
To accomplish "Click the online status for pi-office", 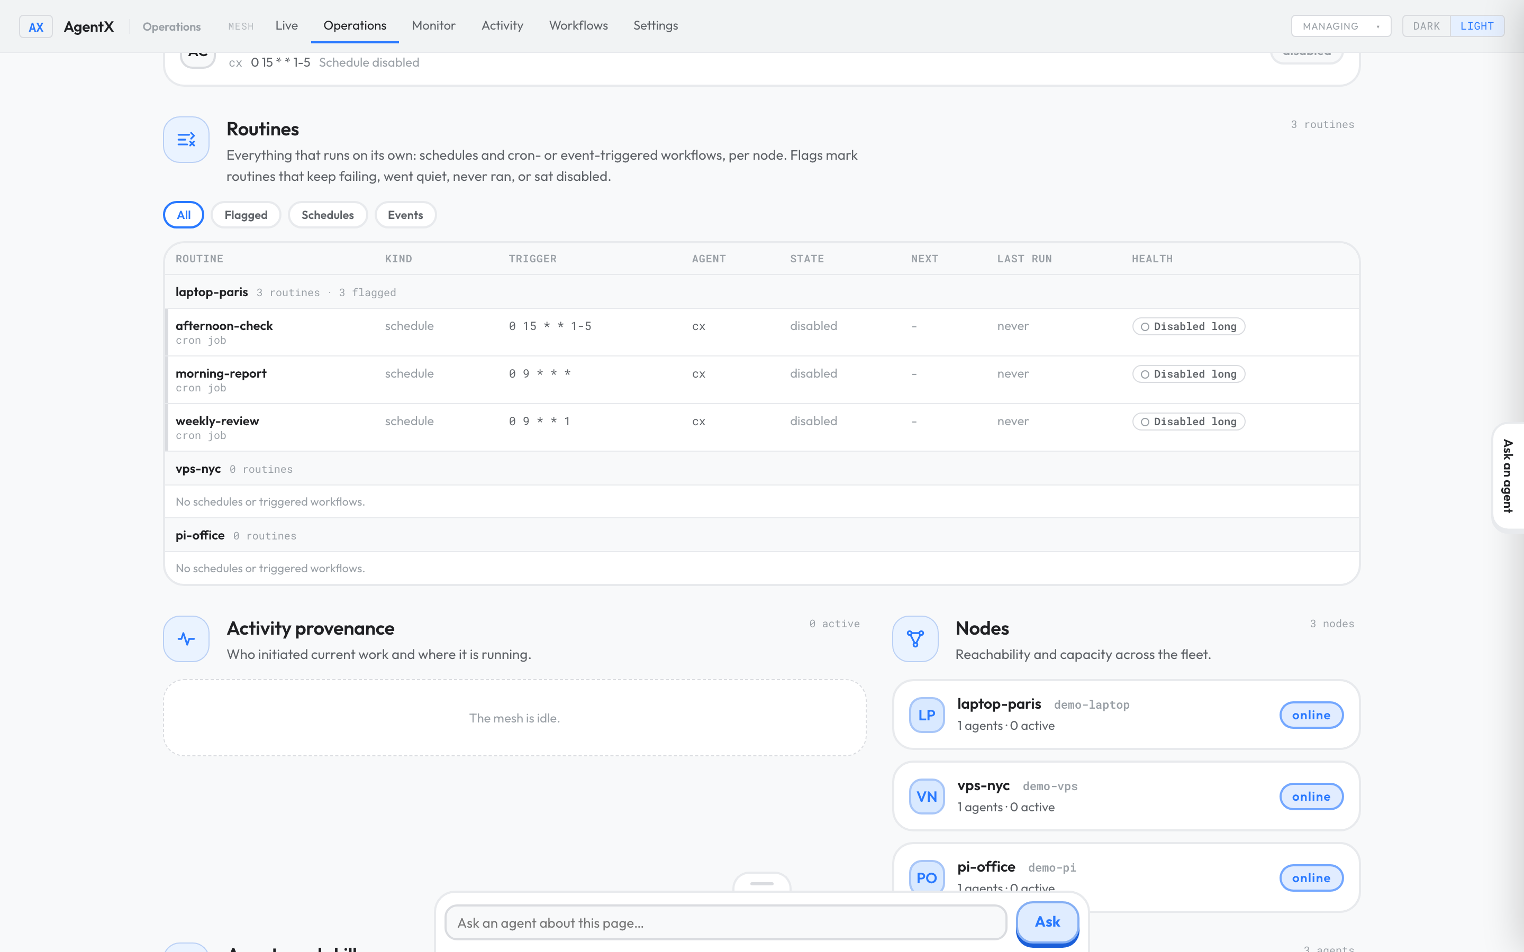I will click(1311, 878).
